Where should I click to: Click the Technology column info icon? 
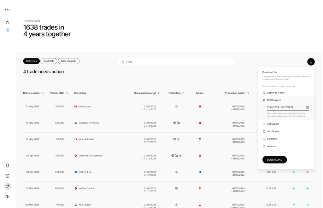click(x=183, y=93)
